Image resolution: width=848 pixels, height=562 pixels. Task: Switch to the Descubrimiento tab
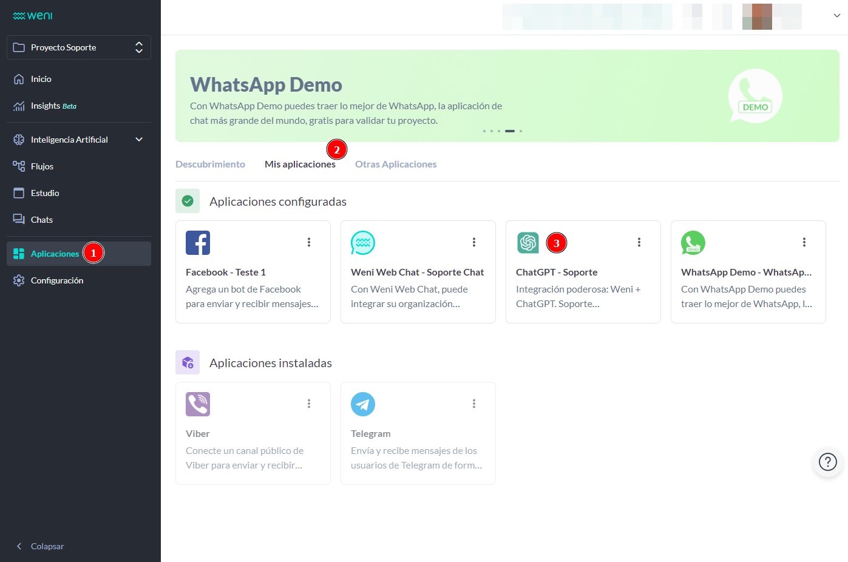[210, 164]
